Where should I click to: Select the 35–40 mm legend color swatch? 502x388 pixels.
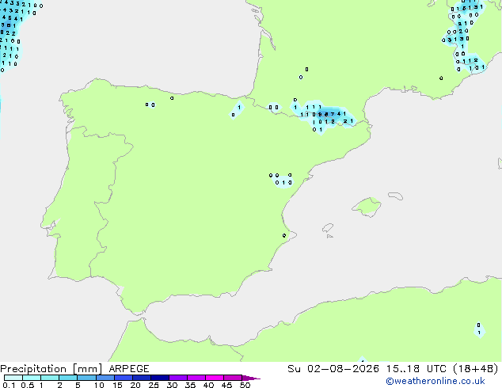pos(196,378)
